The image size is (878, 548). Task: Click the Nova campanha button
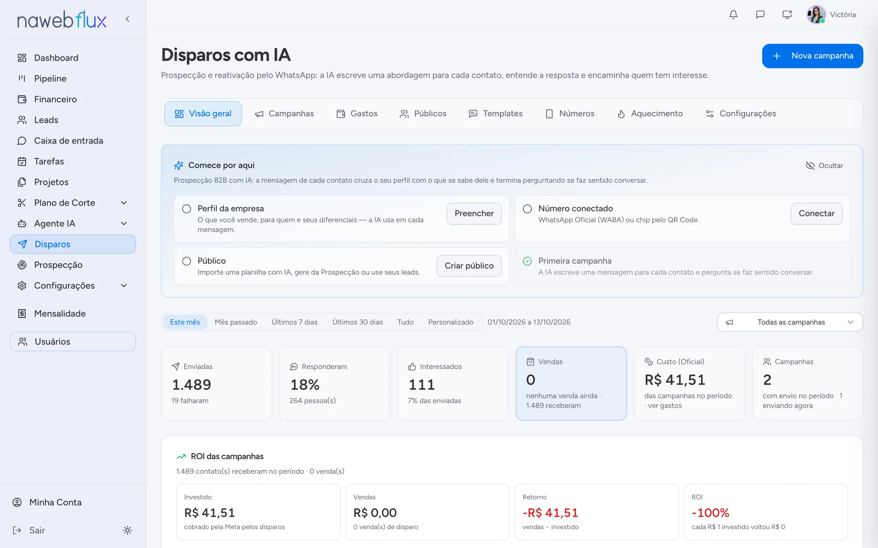point(813,56)
